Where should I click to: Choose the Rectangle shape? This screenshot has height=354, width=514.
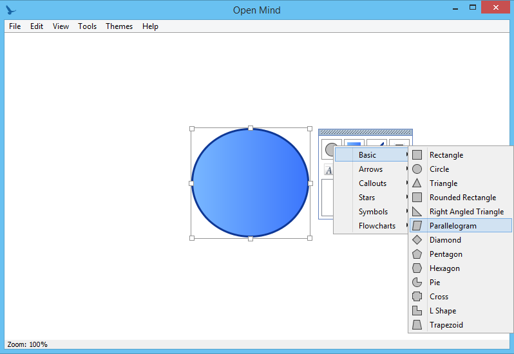(x=461, y=155)
